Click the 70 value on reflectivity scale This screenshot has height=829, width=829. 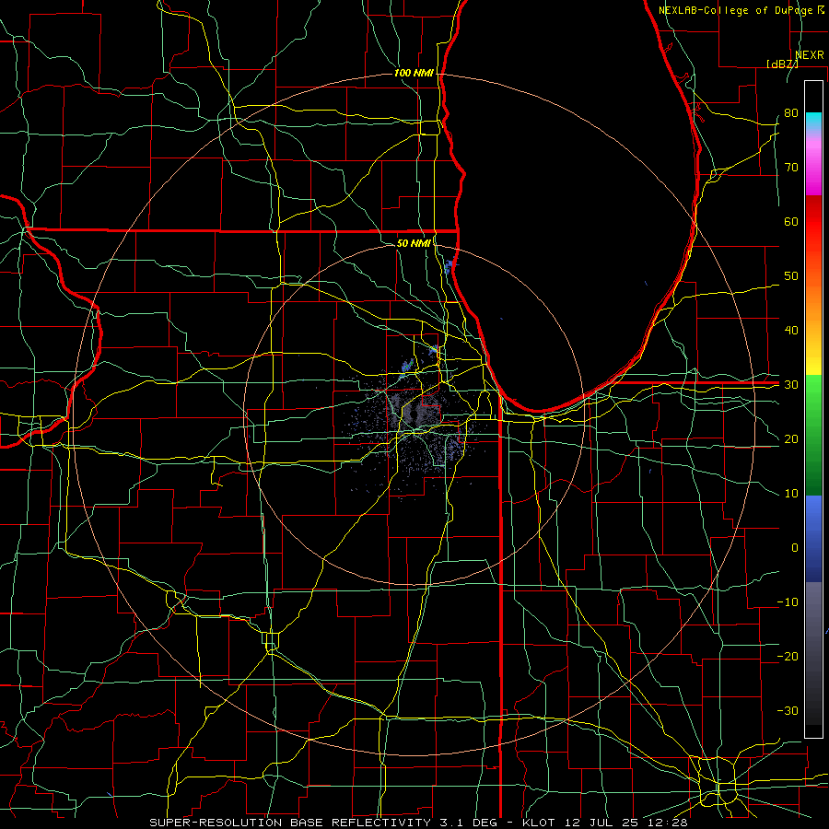tap(791, 167)
